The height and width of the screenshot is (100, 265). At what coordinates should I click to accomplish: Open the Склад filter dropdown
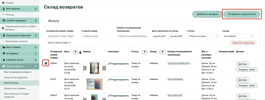click(x=238, y=36)
